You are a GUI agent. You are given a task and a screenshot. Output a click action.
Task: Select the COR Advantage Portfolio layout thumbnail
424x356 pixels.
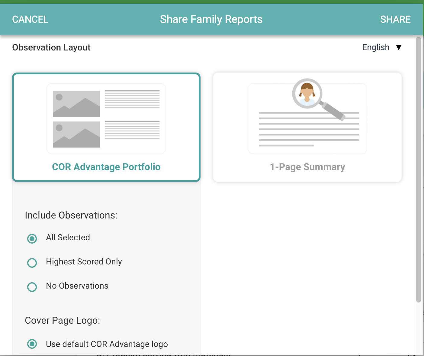tap(106, 127)
